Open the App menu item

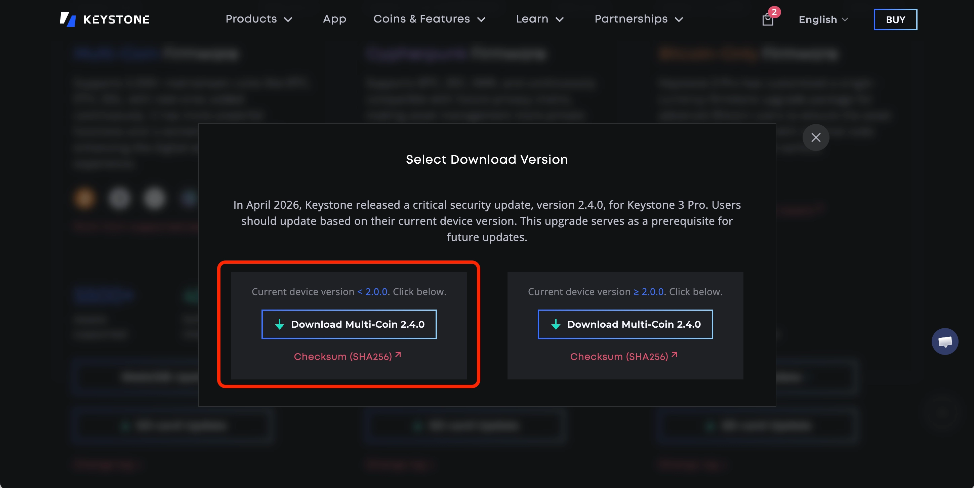point(334,19)
